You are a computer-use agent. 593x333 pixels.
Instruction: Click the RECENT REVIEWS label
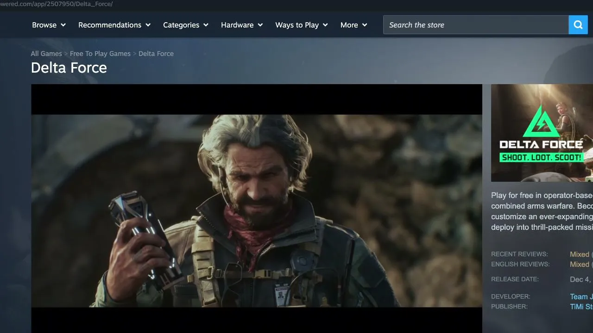519,254
